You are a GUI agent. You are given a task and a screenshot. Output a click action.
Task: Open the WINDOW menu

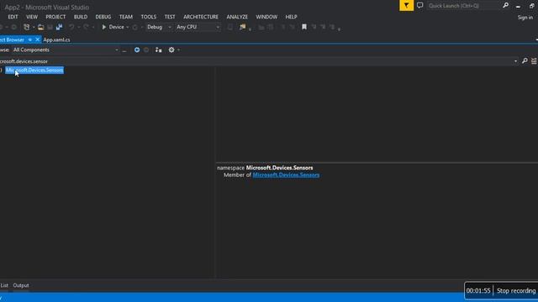tap(266, 17)
